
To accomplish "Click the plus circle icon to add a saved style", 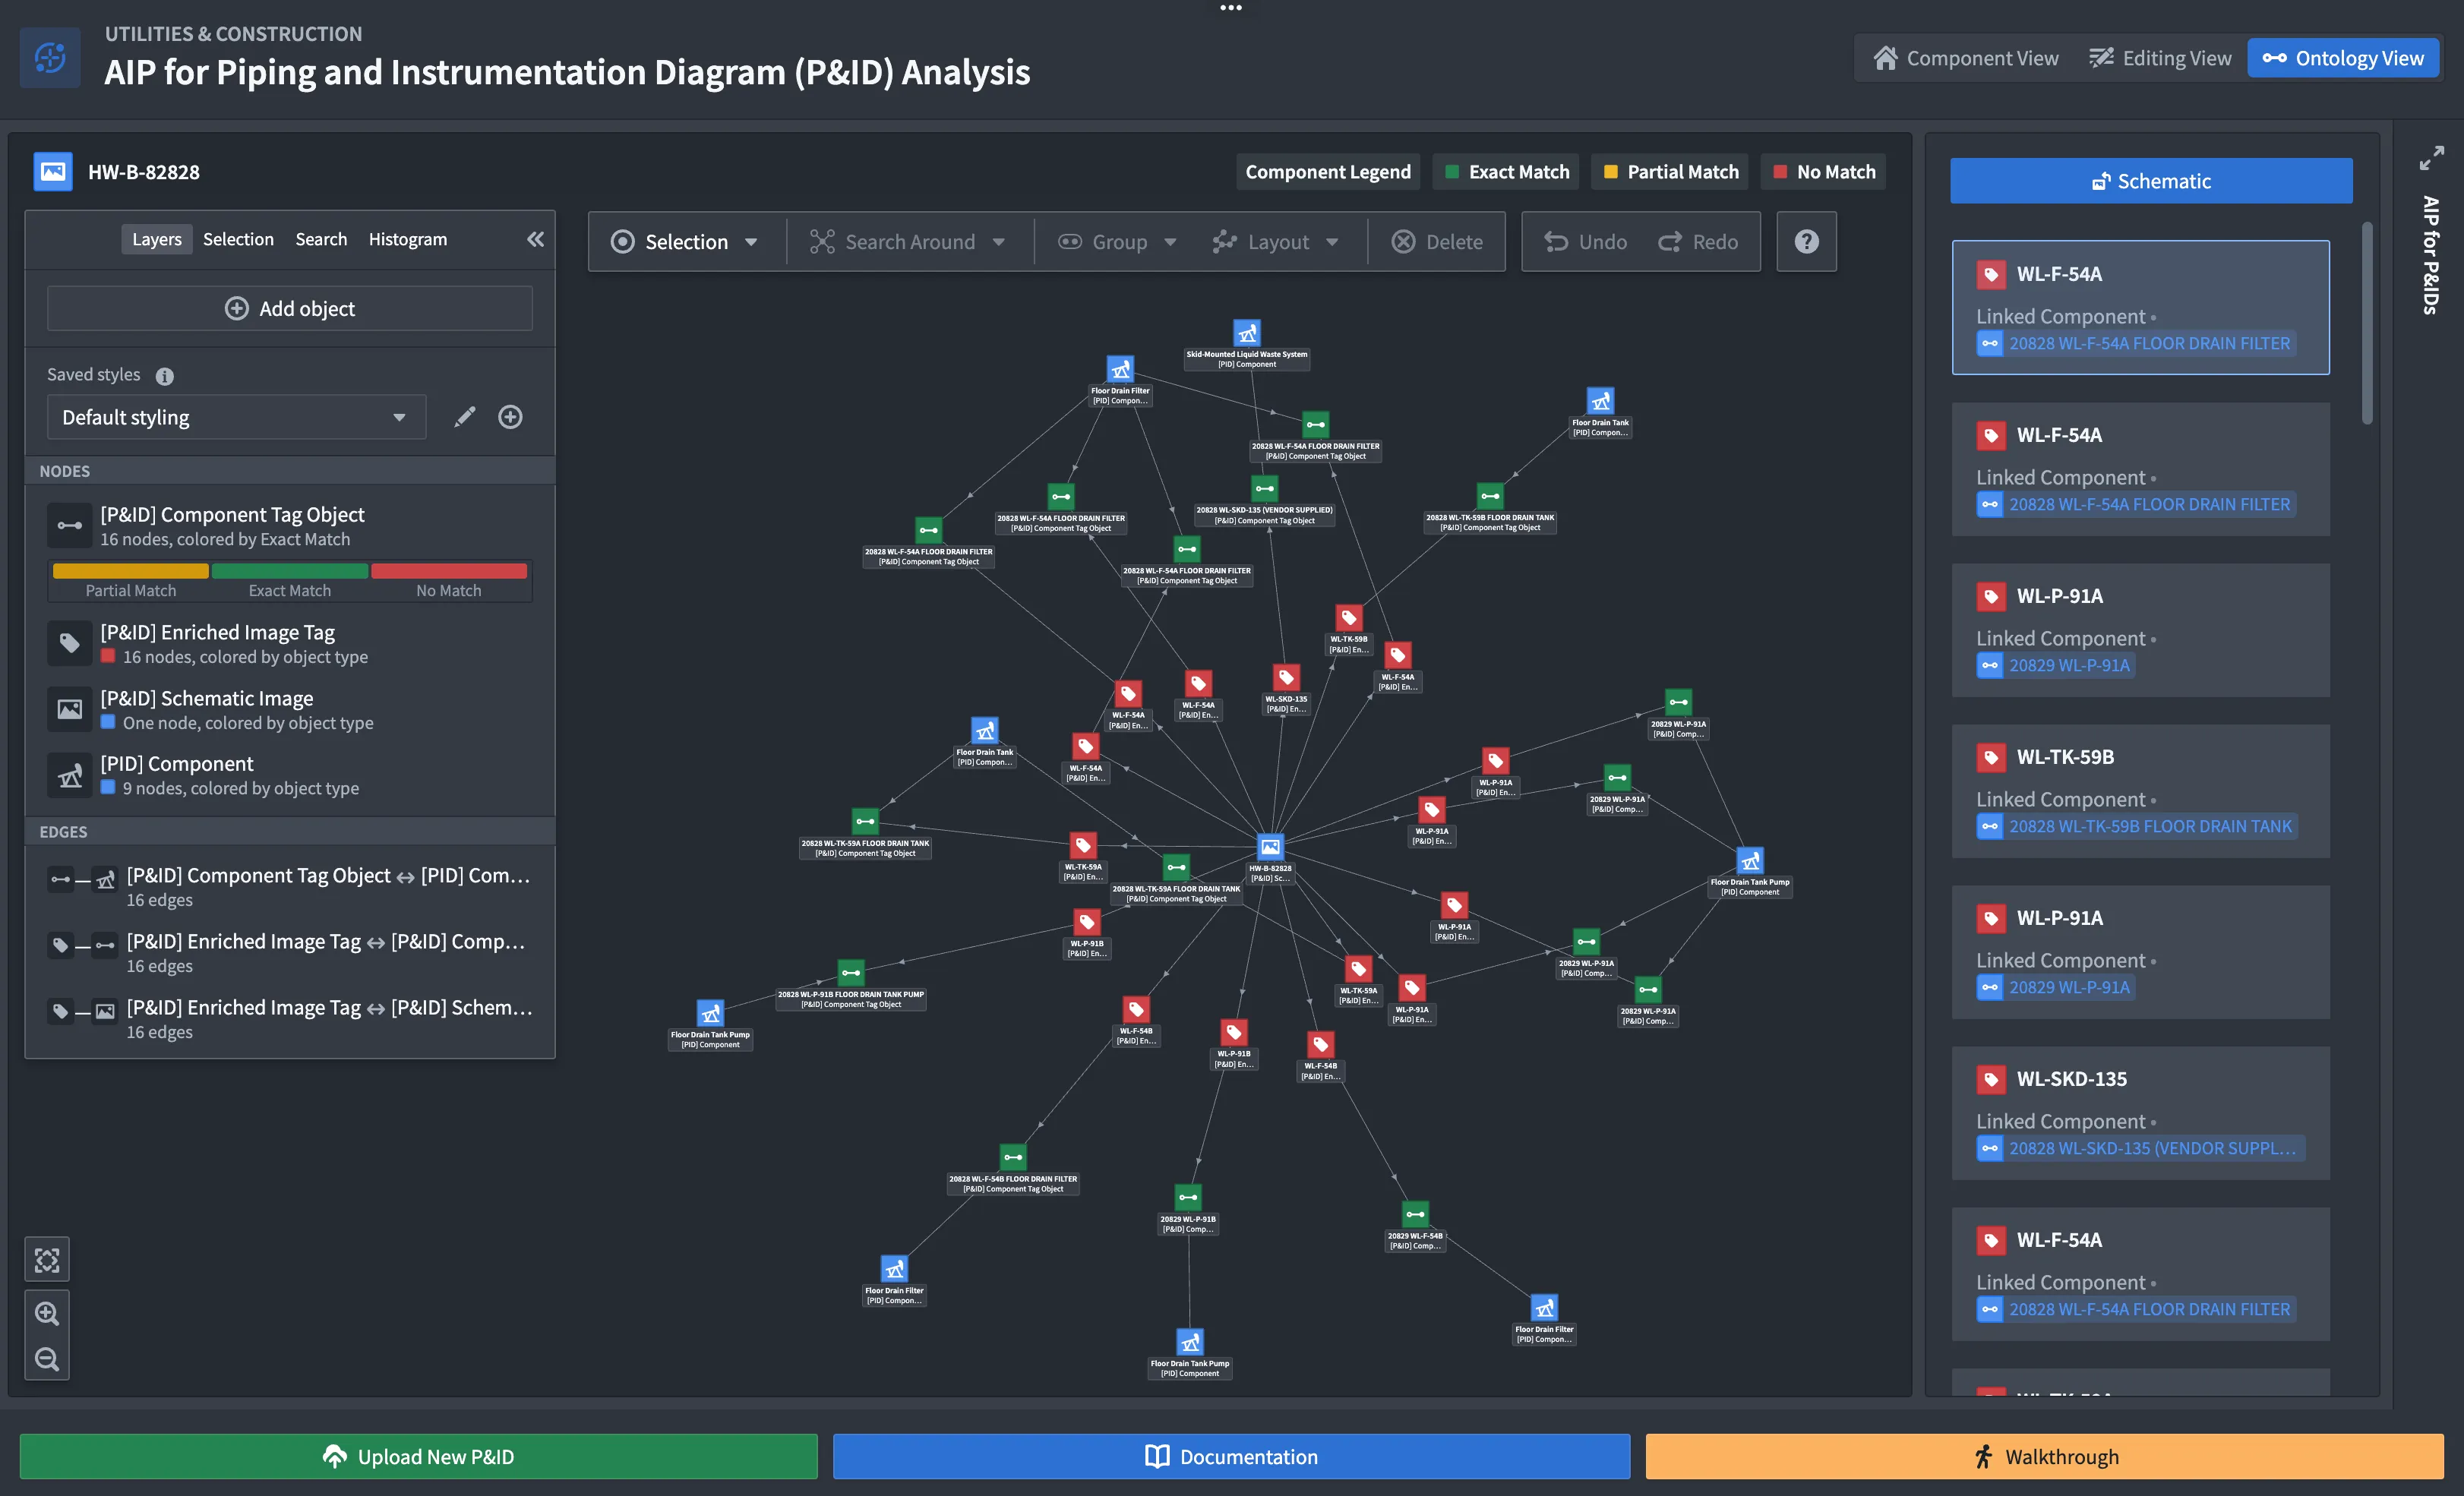I will pos(510,417).
